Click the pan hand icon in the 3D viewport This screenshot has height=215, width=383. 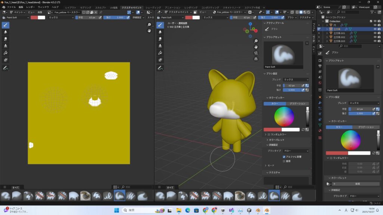click(256, 47)
